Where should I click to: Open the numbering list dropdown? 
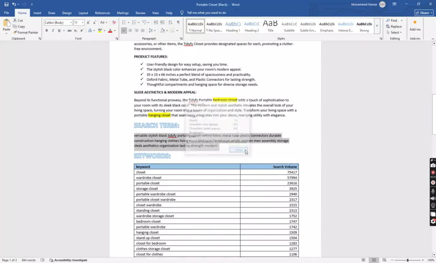tap(139, 23)
